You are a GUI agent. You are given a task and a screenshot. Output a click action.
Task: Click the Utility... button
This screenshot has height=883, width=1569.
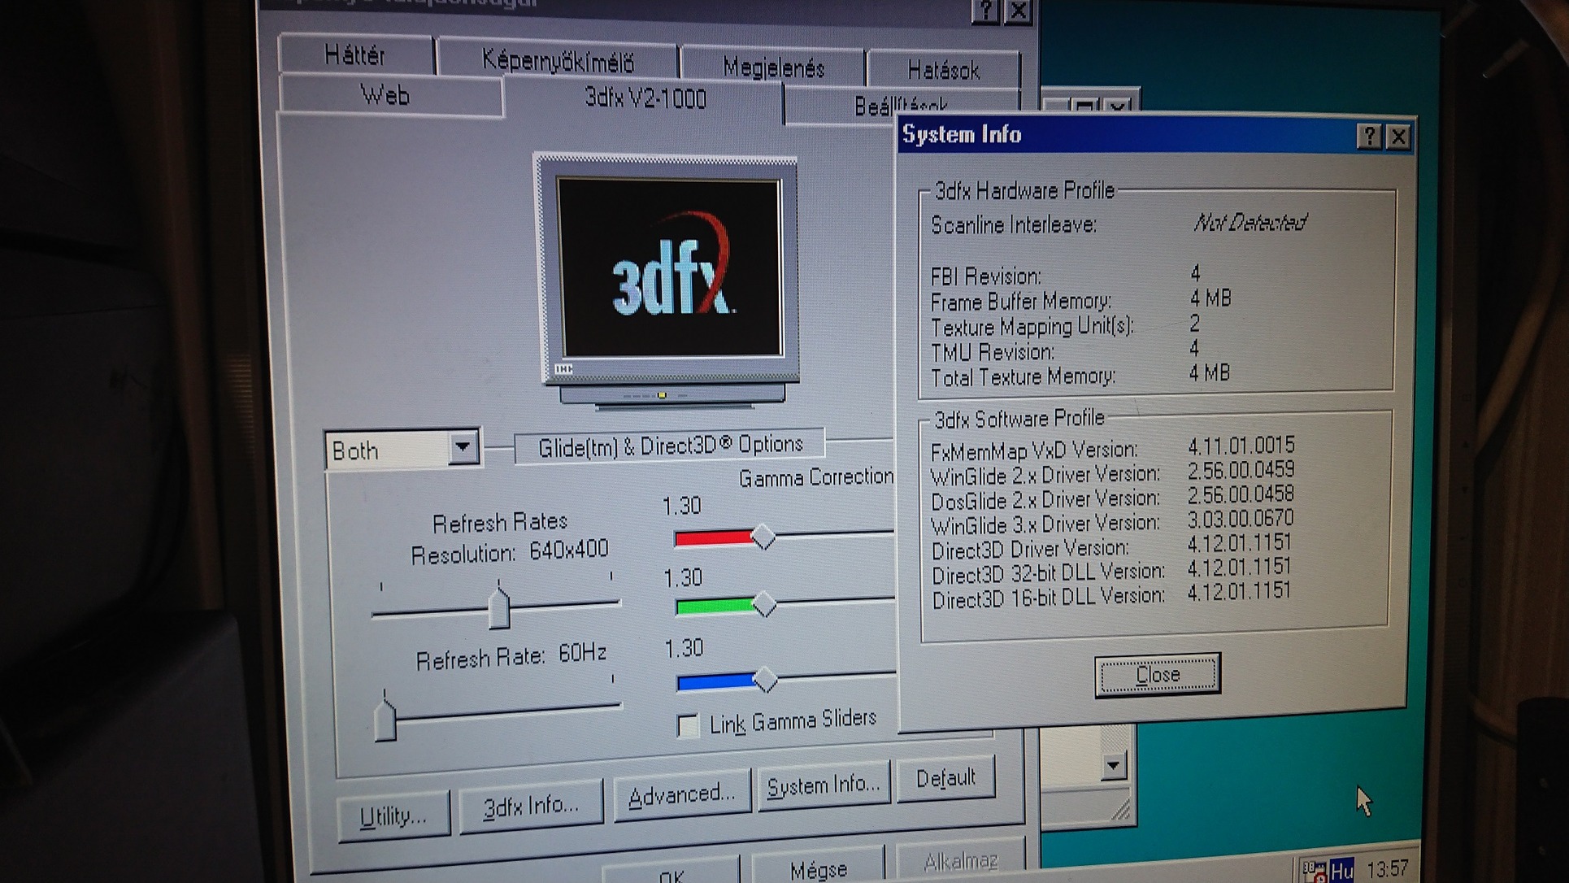tap(393, 816)
